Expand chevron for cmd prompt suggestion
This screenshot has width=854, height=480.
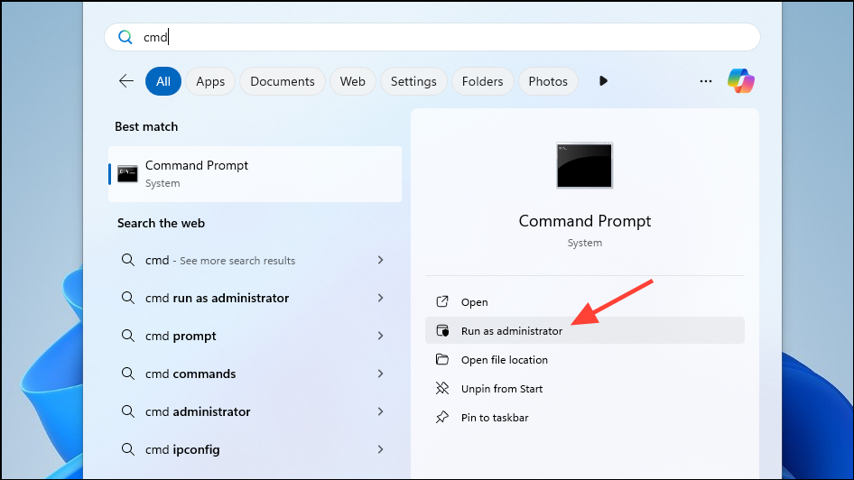381,336
